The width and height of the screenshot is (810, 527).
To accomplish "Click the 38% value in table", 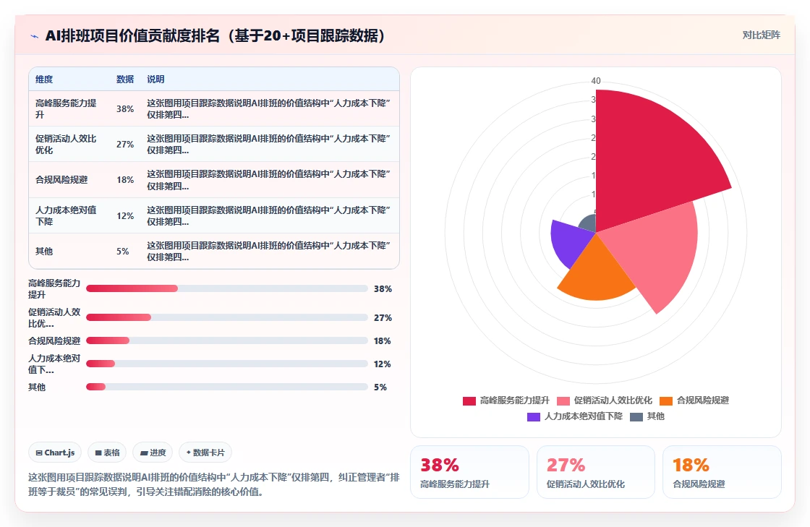I will click(x=125, y=109).
